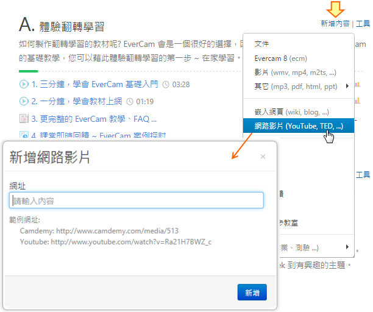This screenshot has width=373, height=312.
Task: Expand the 其它 (mp3, pdf, html, ppt) submenu
Action: [347, 86]
